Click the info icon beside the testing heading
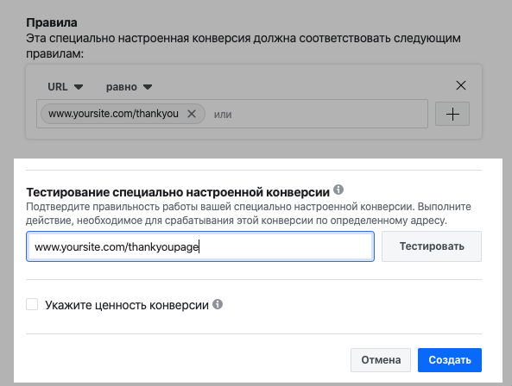This screenshot has width=512, height=386. pyautogui.click(x=338, y=190)
